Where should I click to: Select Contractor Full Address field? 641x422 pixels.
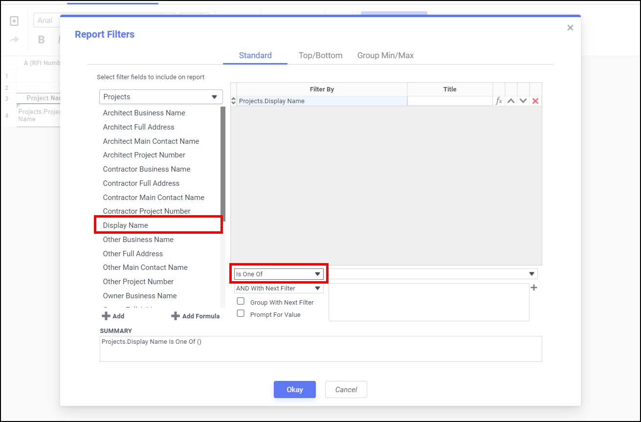(x=141, y=183)
